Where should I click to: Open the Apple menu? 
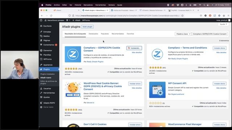pos(42,5)
